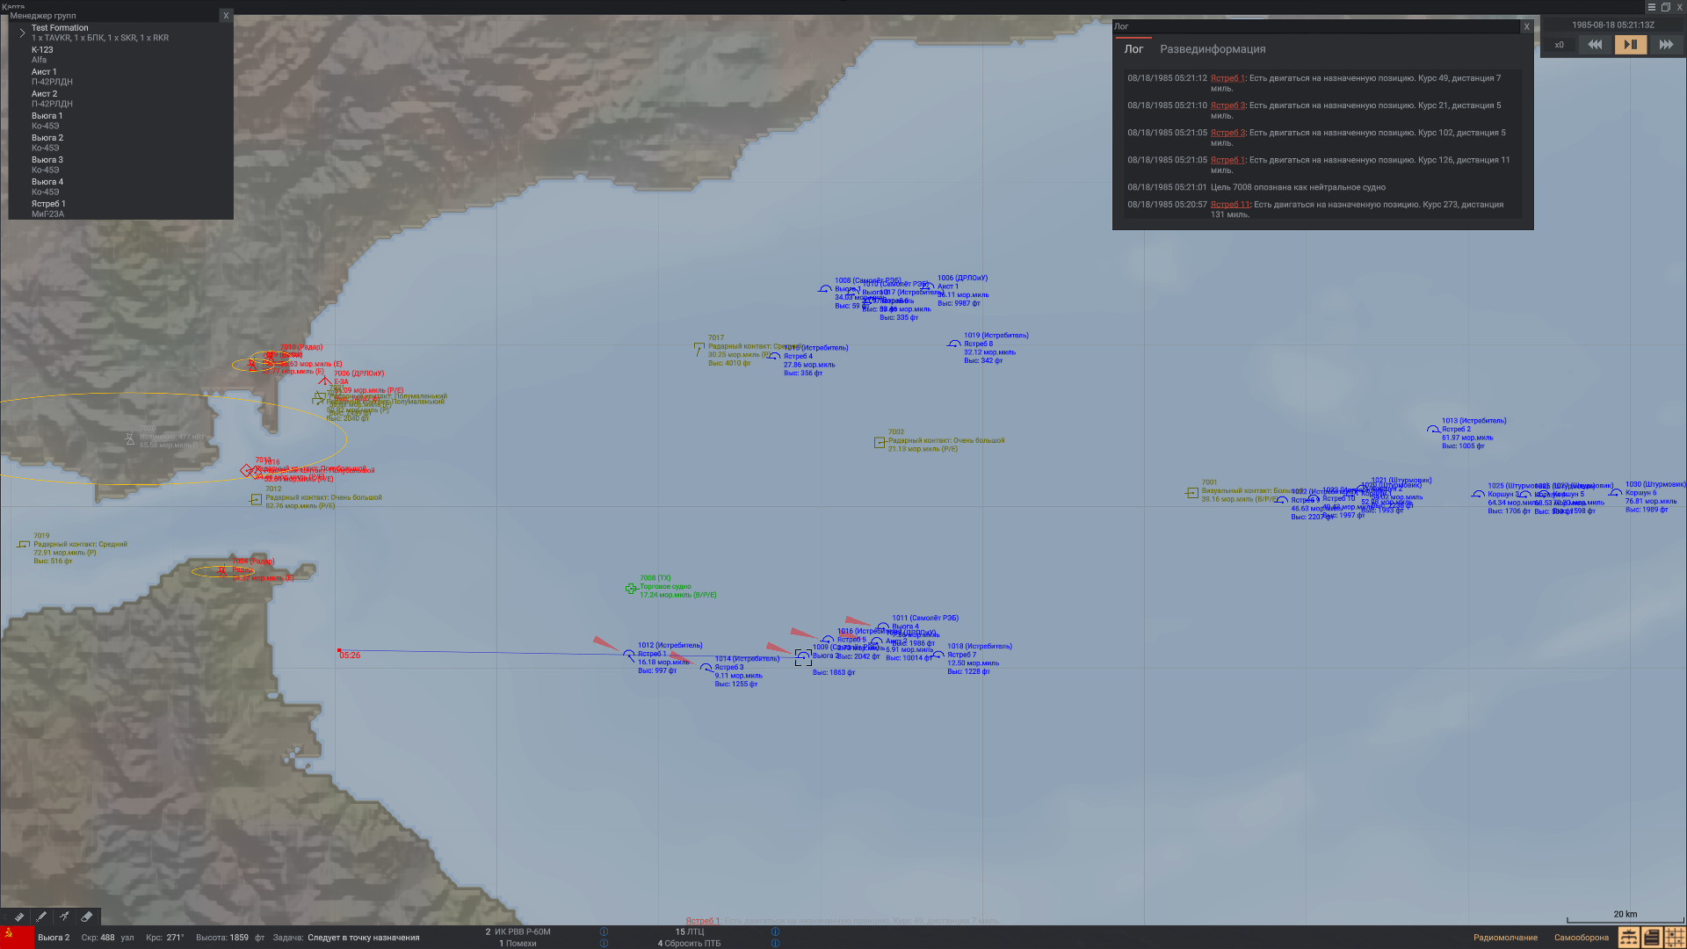The image size is (1687, 949).
Task: Click the Soviet flag faction icon
Action: click(x=17, y=938)
